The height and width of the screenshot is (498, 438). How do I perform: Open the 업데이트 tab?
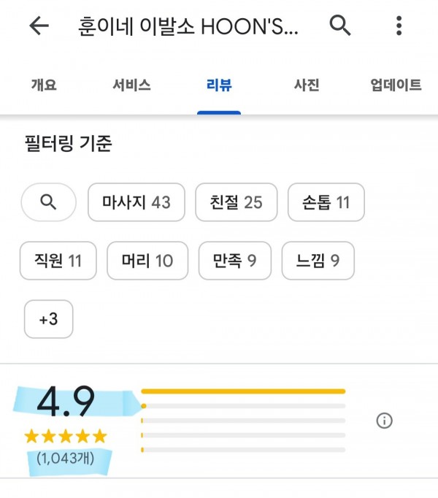click(x=396, y=85)
